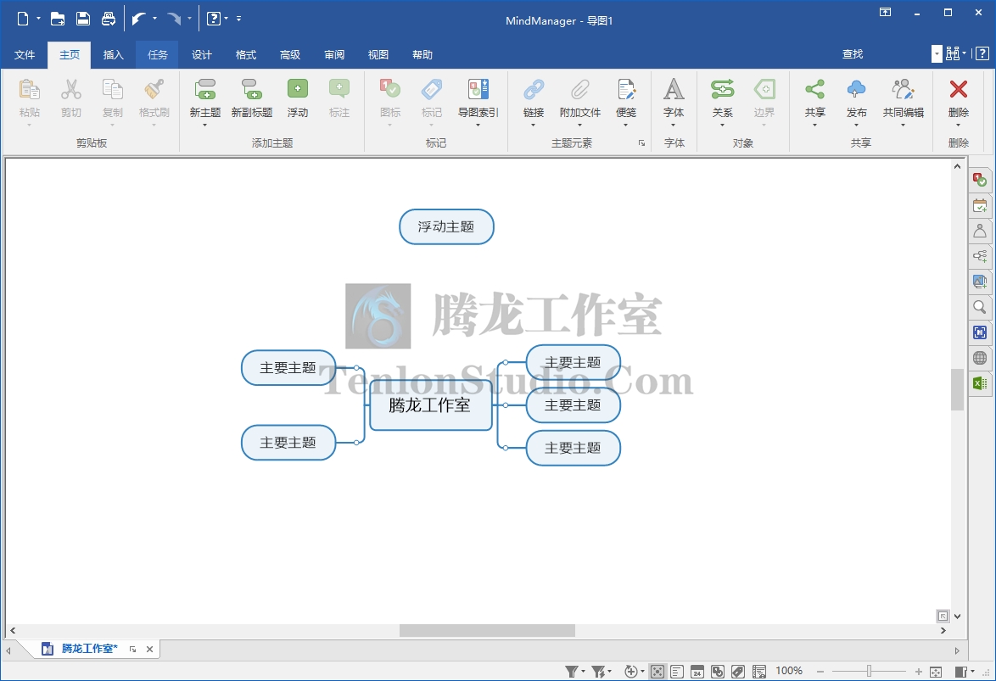This screenshot has height=681, width=996.
Task: Toggle the icon view button in status bar
Action: pyautogui.click(x=718, y=672)
